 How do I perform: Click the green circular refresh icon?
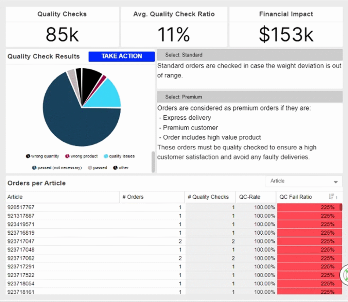coord(345,275)
